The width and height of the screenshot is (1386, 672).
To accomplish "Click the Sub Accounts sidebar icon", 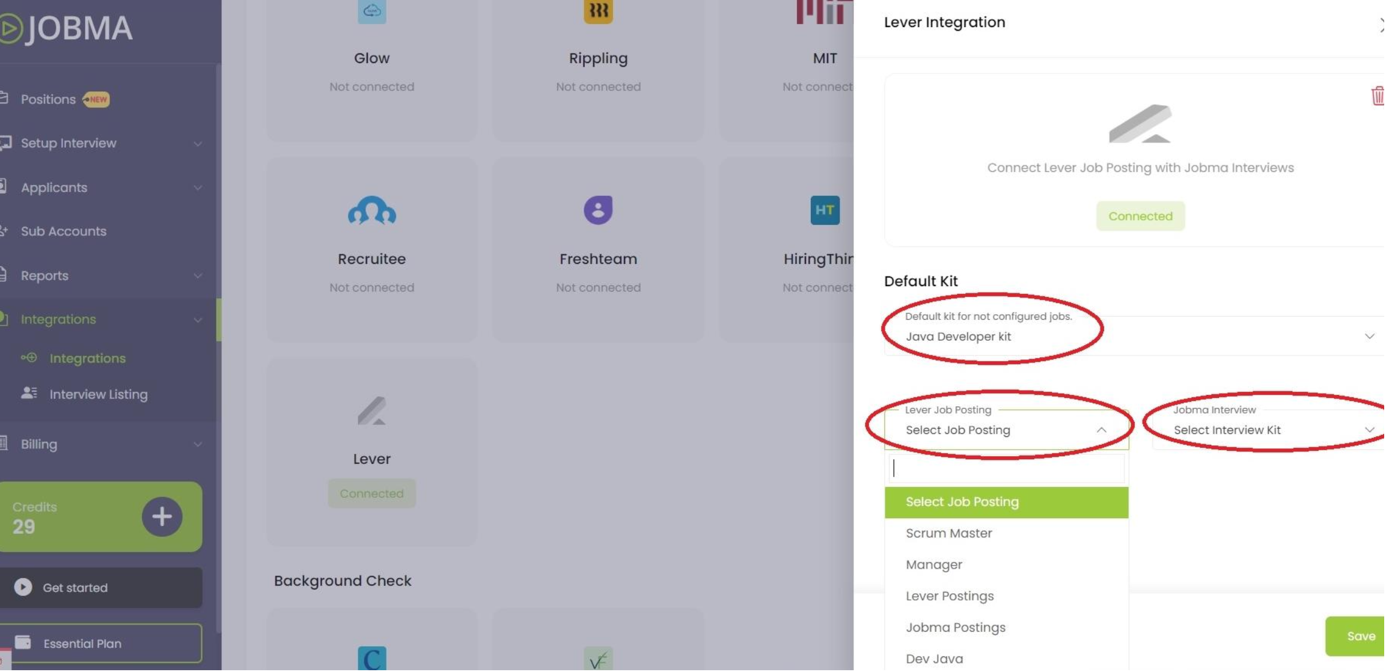I will click(5, 231).
